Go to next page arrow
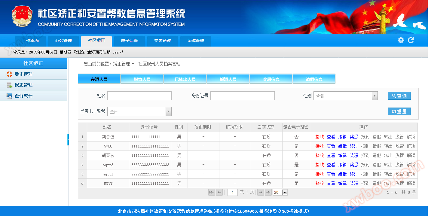This screenshot has width=428, height=216. click(x=261, y=192)
